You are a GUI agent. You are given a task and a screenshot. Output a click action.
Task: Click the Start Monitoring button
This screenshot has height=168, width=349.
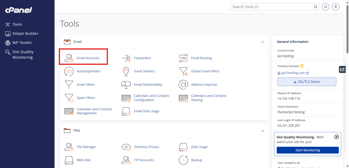(308, 150)
